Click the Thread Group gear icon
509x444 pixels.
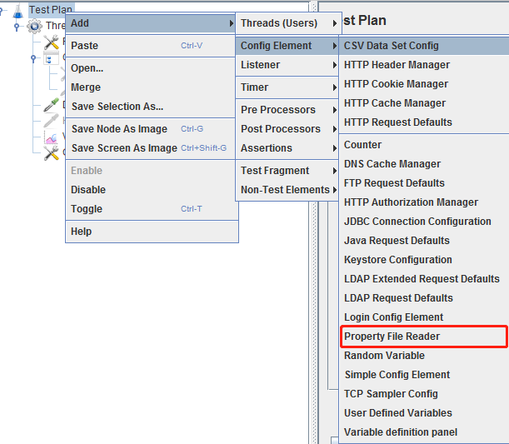[x=34, y=26]
